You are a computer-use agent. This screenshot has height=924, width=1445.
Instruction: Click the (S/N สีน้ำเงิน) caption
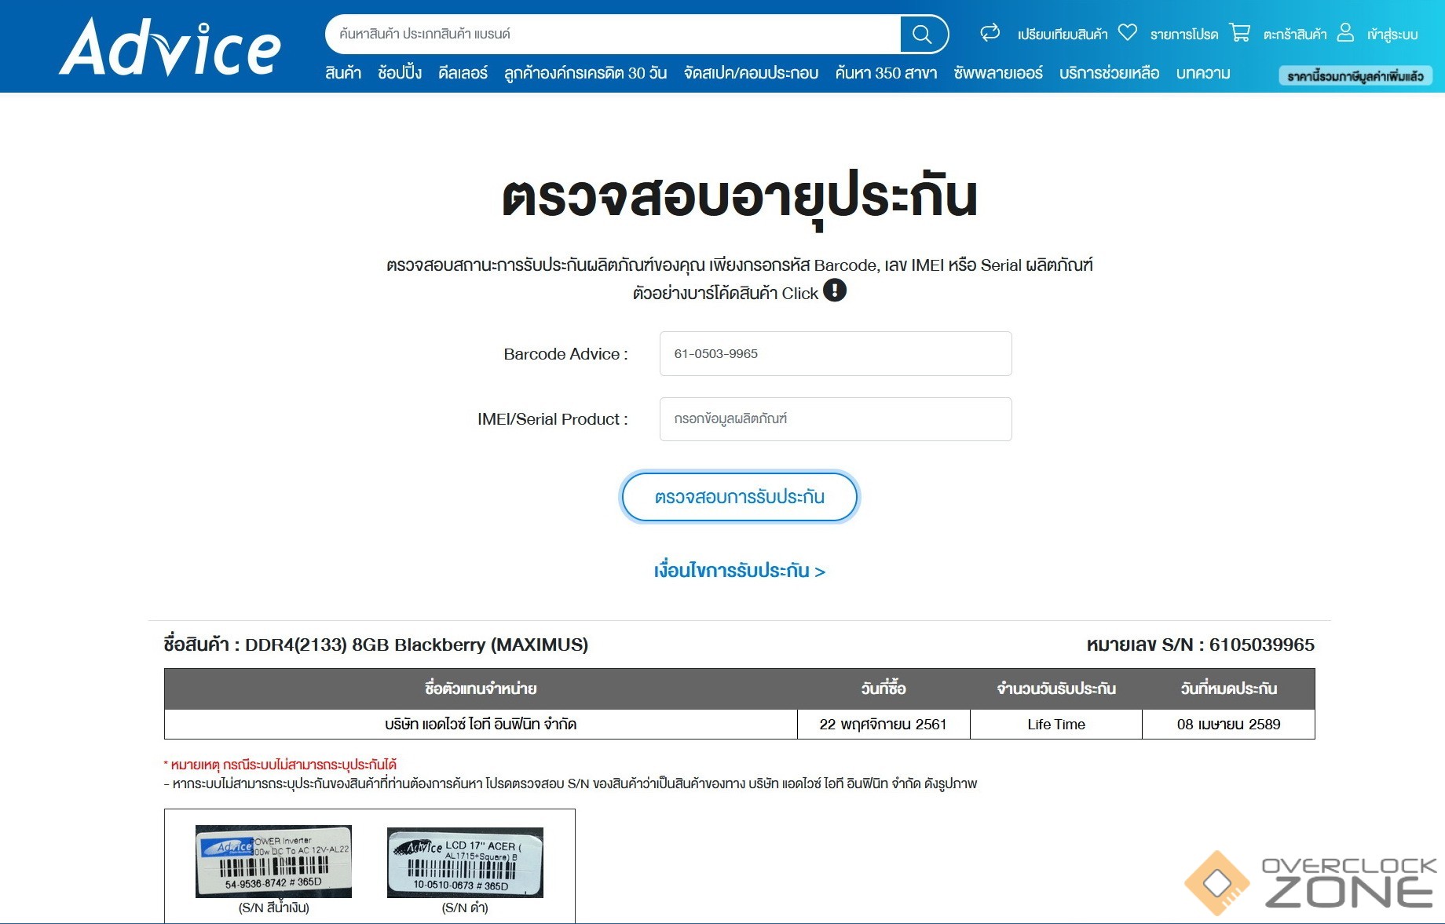(x=274, y=908)
